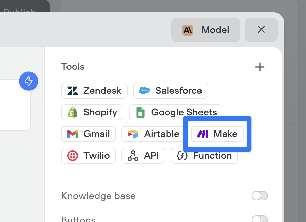Add a new tool with the plus
The image size is (306, 222).
pos(260,67)
